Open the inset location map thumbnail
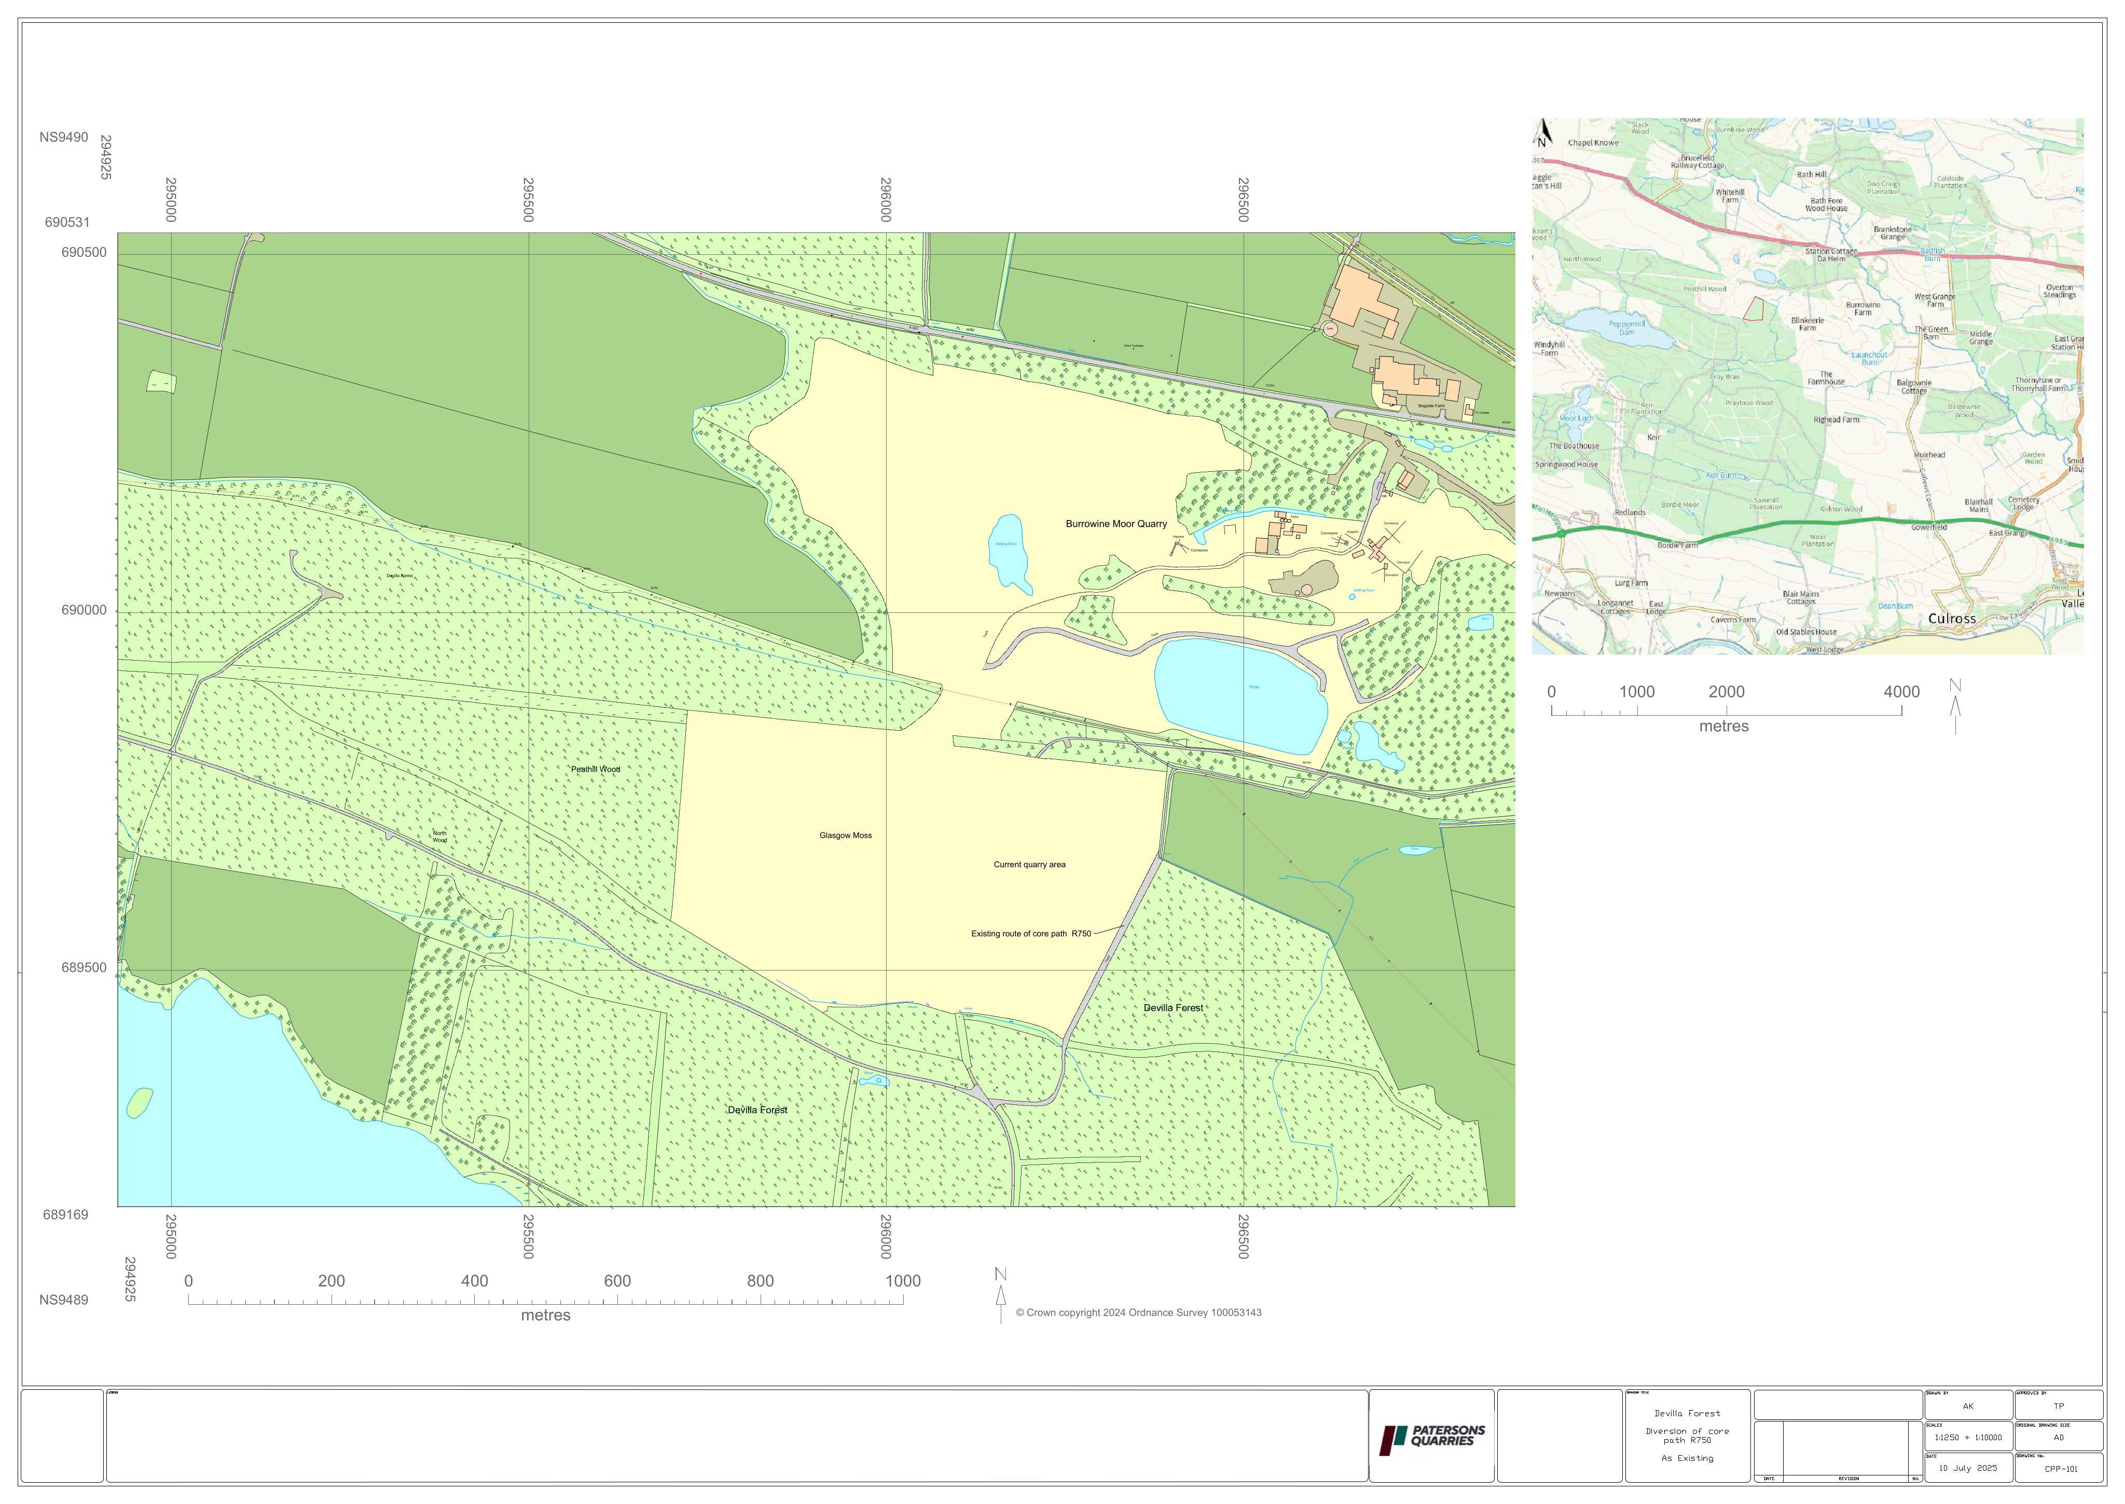The image size is (2125, 1504). 1807,386
